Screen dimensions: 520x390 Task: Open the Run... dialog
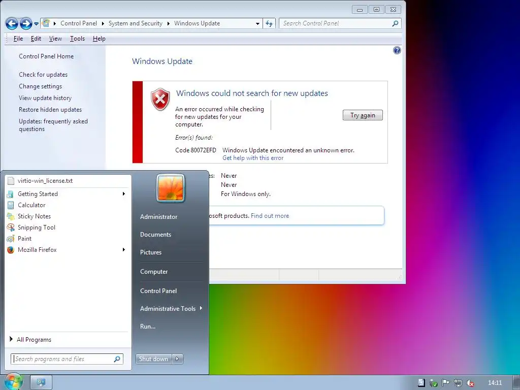click(148, 327)
